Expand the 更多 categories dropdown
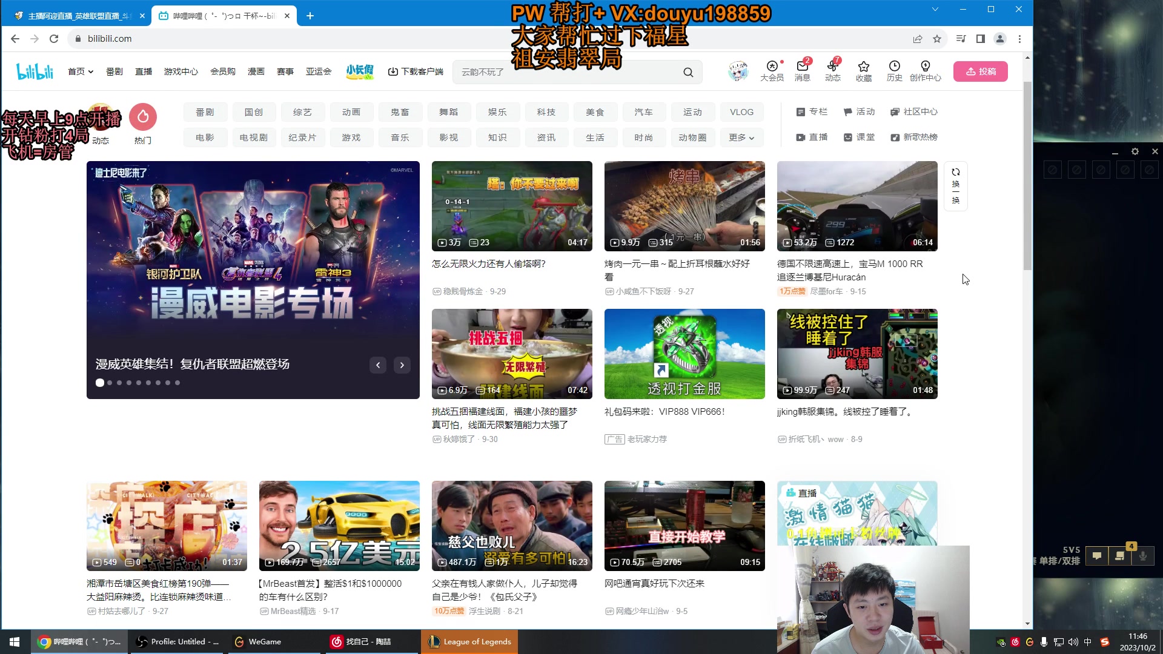This screenshot has width=1163, height=654. click(741, 137)
